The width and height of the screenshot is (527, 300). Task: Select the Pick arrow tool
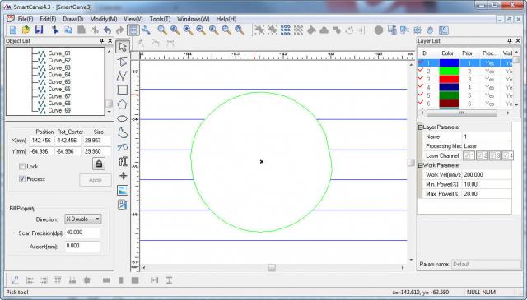(123, 47)
